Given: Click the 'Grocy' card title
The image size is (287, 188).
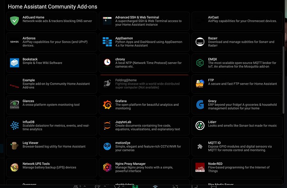Looking at the screenshot, I should tap(212, 101).
